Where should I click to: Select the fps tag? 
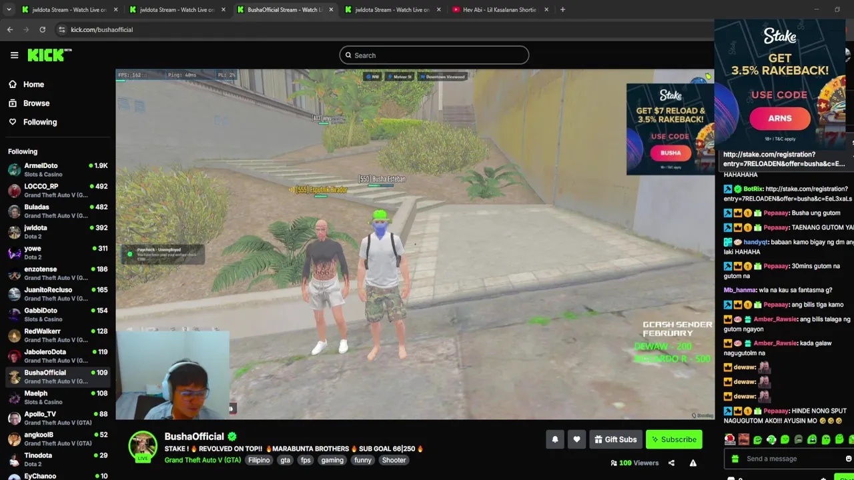pos(306,460)
